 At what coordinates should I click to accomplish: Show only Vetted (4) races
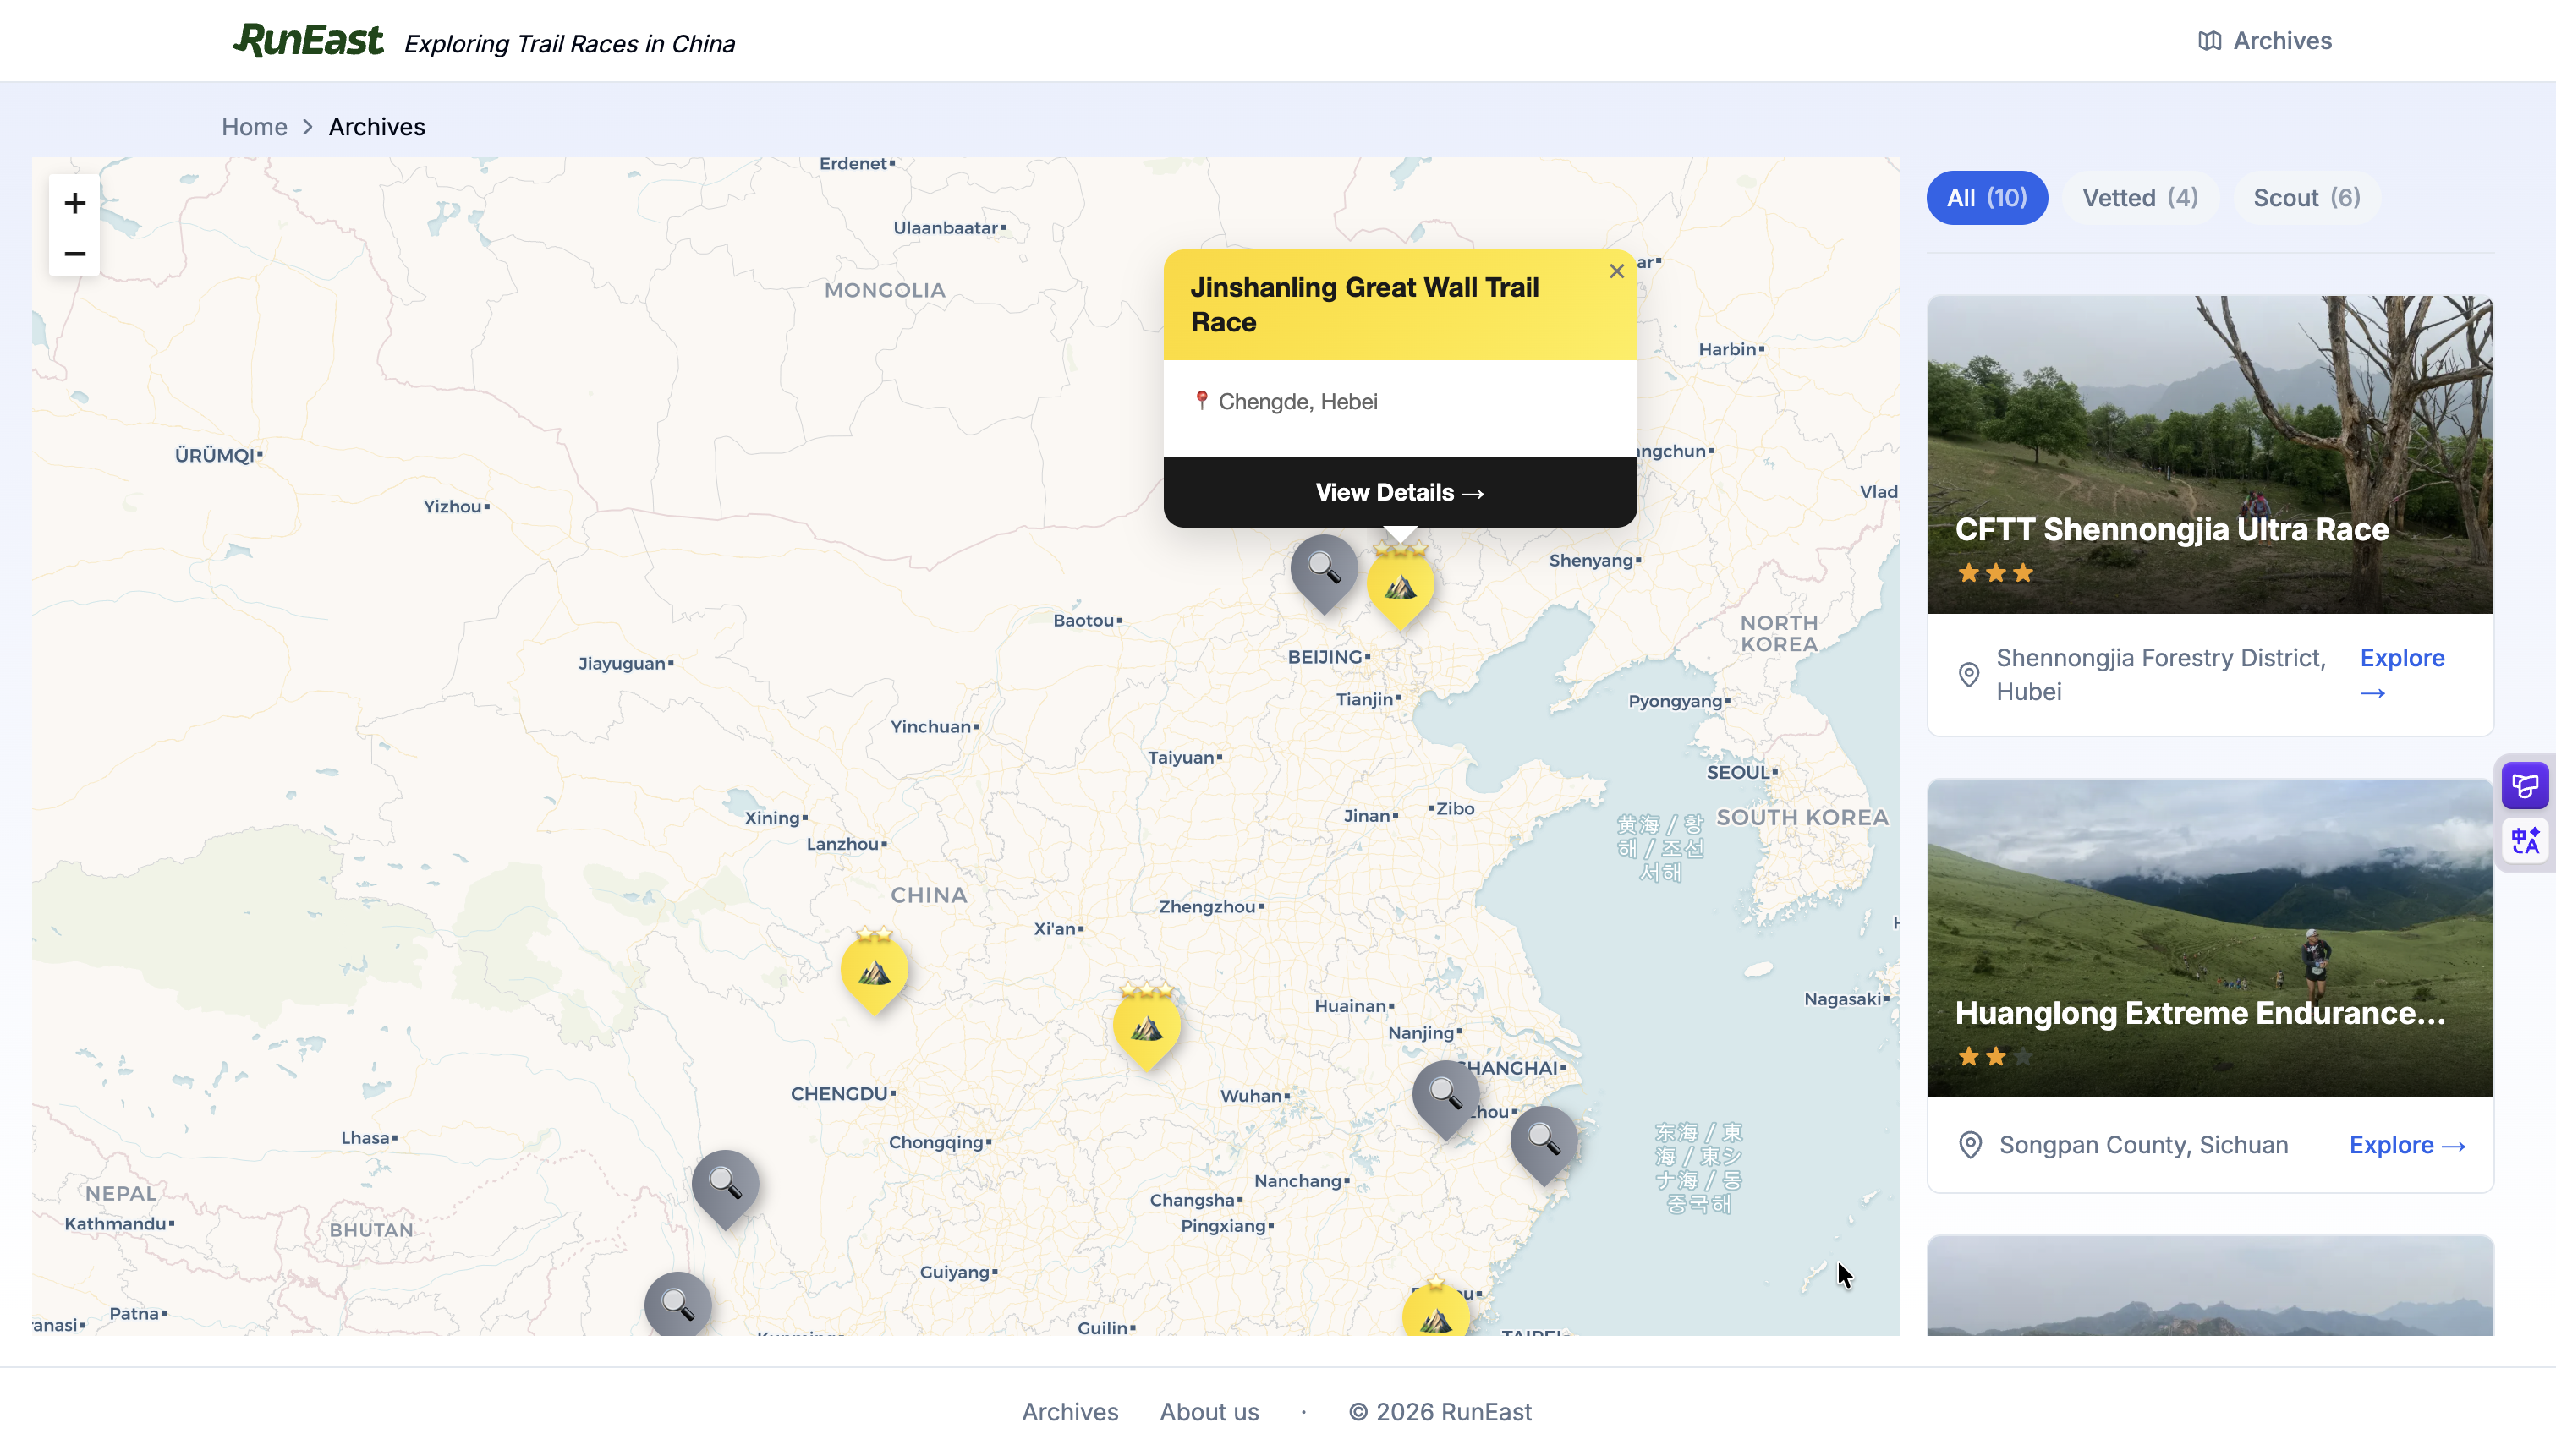click(x=2140, y=198)
